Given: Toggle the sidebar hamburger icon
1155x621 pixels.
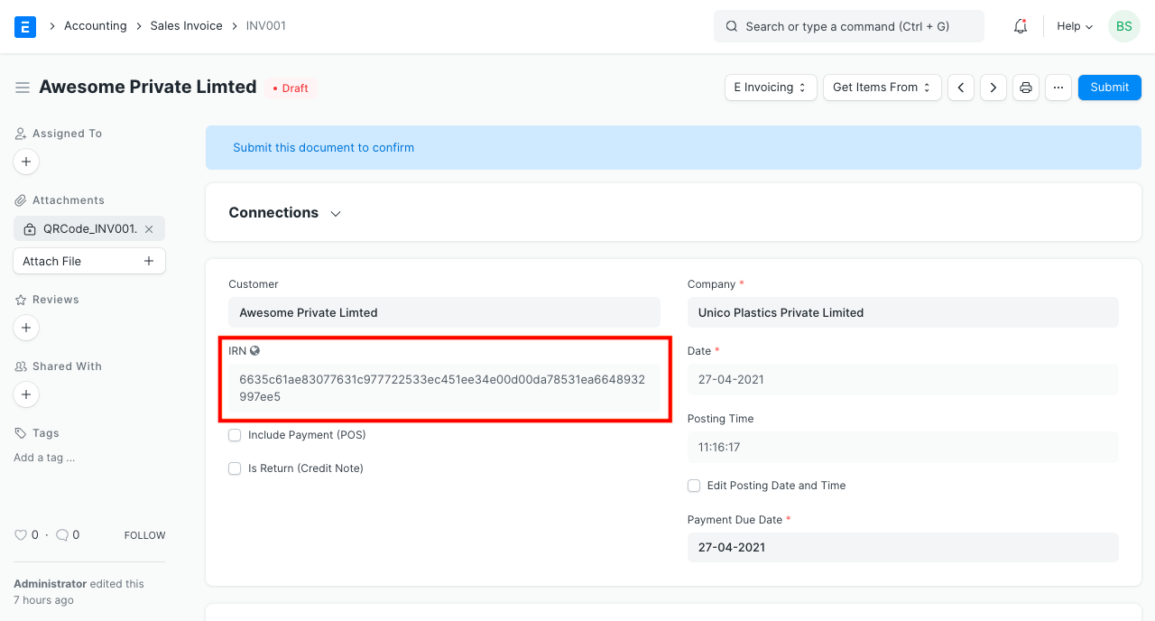Looking at the screenshot, I should pos(23,88).
